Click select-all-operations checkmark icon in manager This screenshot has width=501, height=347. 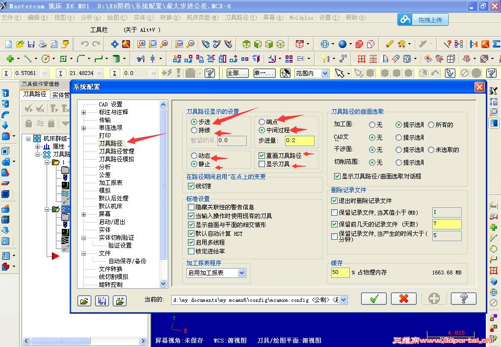tap(29, 109)
